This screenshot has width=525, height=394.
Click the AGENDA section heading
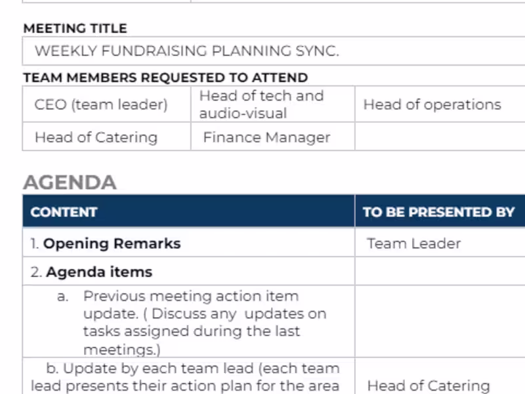pyautogui.click(x=70, y=182)
